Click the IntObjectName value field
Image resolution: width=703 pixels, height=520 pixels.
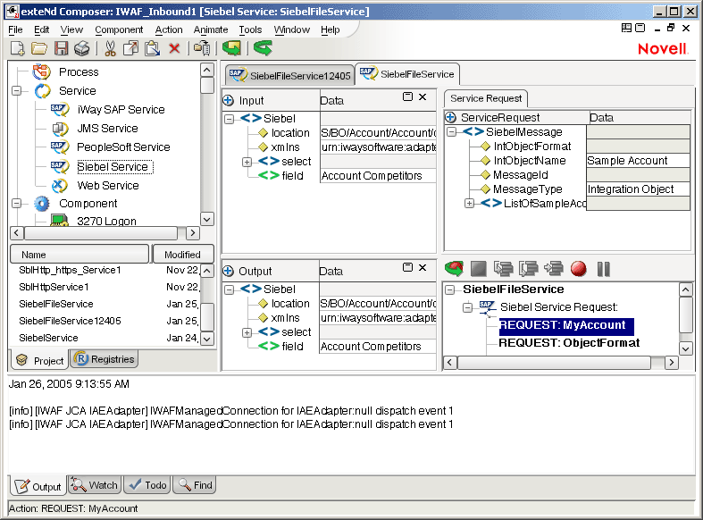click(x=638, y=161)
